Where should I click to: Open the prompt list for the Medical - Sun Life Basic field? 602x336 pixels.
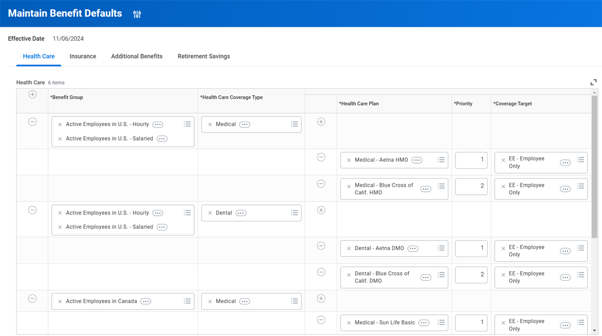(x=441, y=322)
